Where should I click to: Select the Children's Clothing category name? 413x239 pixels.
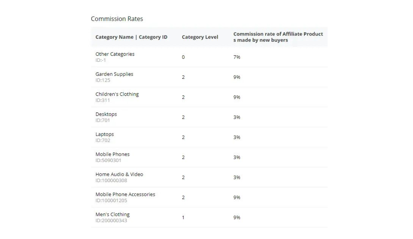(117, 94)
